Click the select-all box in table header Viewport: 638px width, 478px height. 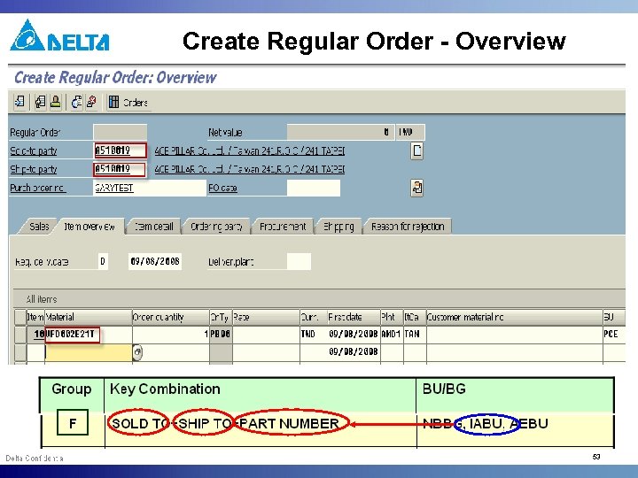(20, 317)
